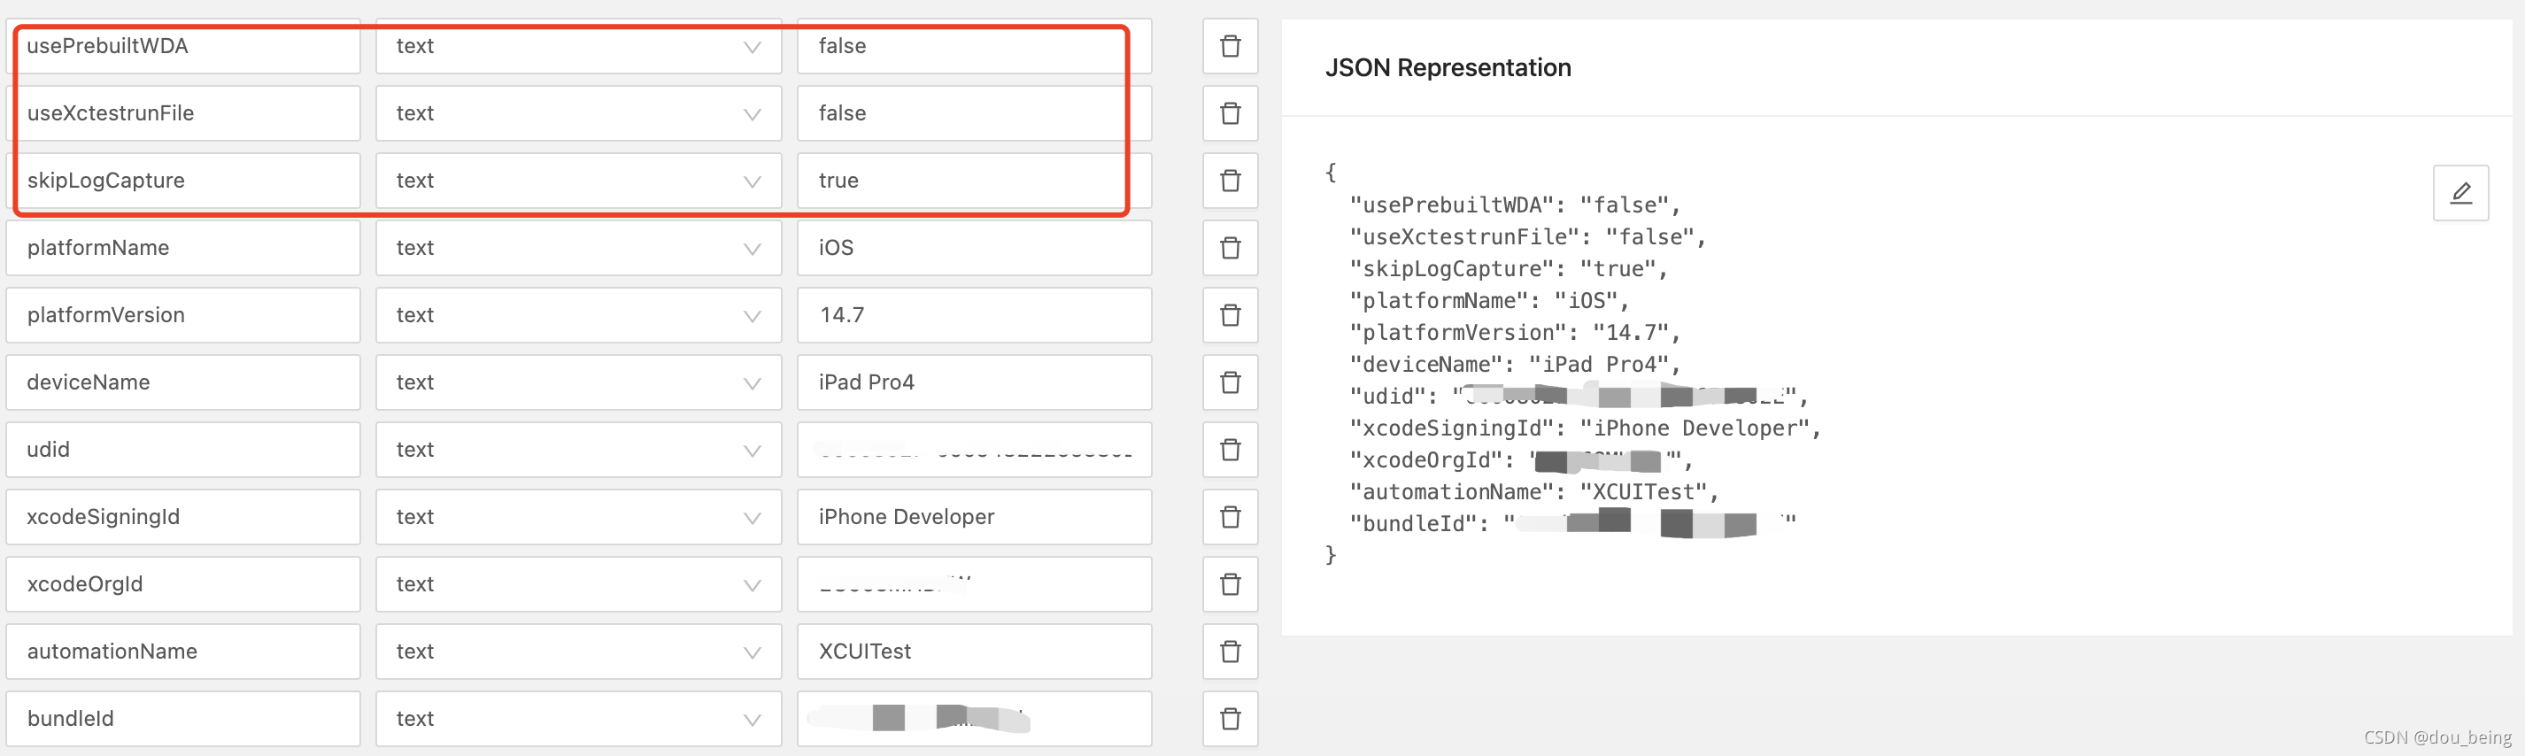Delete the platformVersion capability row
Viewport: 2525px width, 756px height.
click(x=1230, y=315)
